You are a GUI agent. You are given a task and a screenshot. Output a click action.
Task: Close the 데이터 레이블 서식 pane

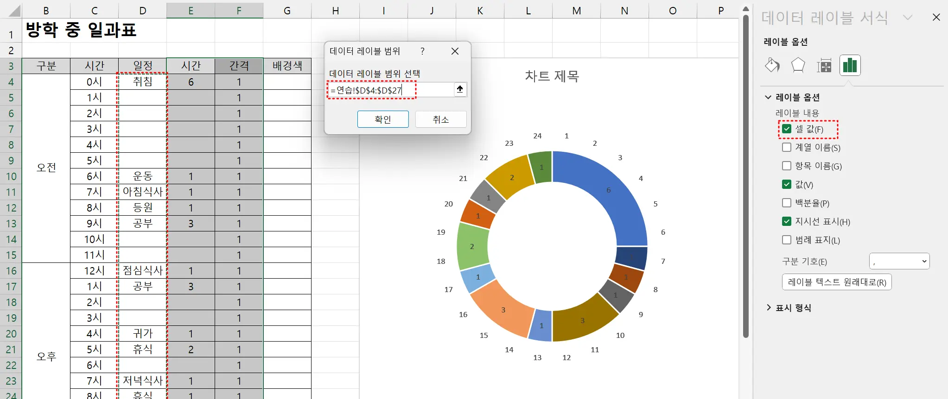click(936, 18)
